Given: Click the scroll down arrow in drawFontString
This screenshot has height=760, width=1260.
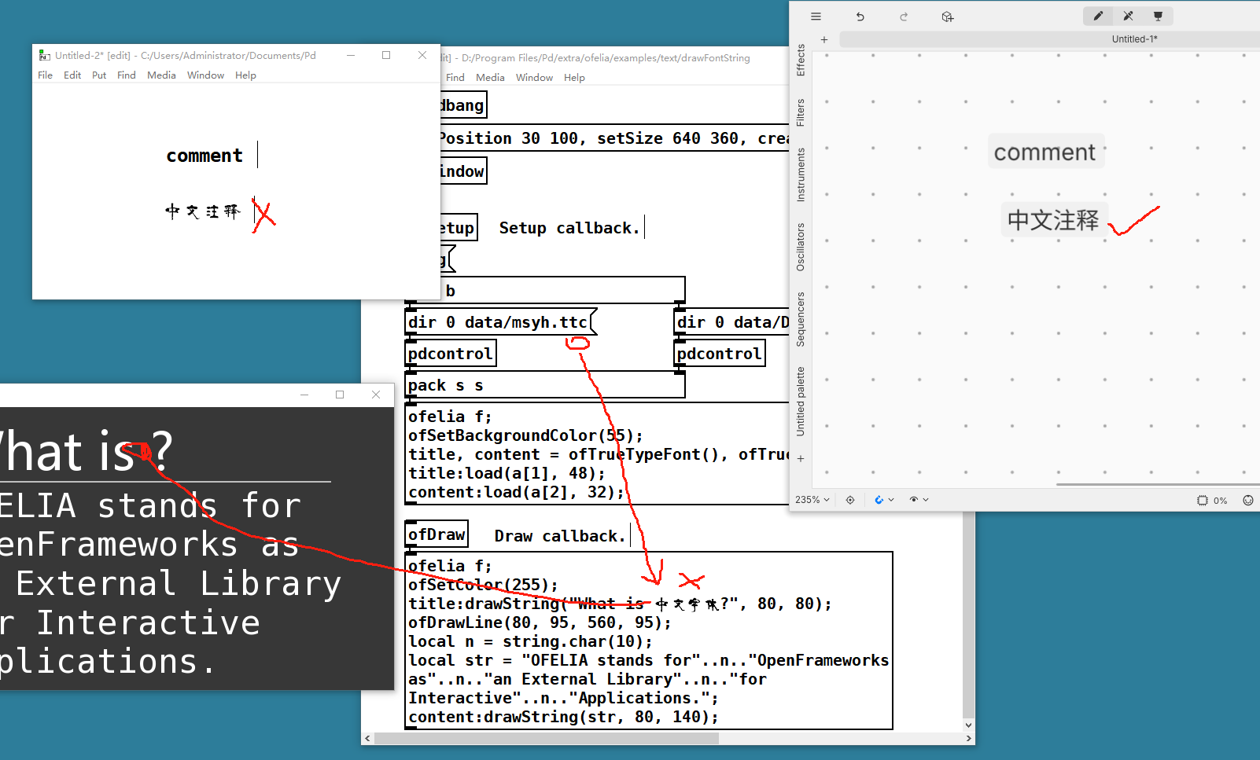Looking at the screenshot, I should (968, 725).
